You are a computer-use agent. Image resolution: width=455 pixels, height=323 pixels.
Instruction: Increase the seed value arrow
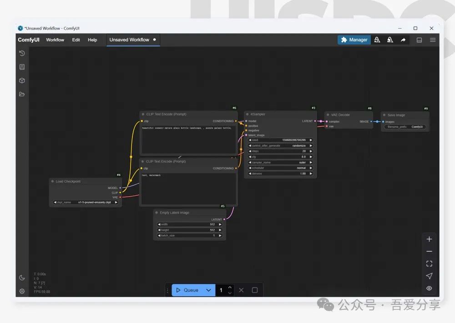tap(311, 140)
